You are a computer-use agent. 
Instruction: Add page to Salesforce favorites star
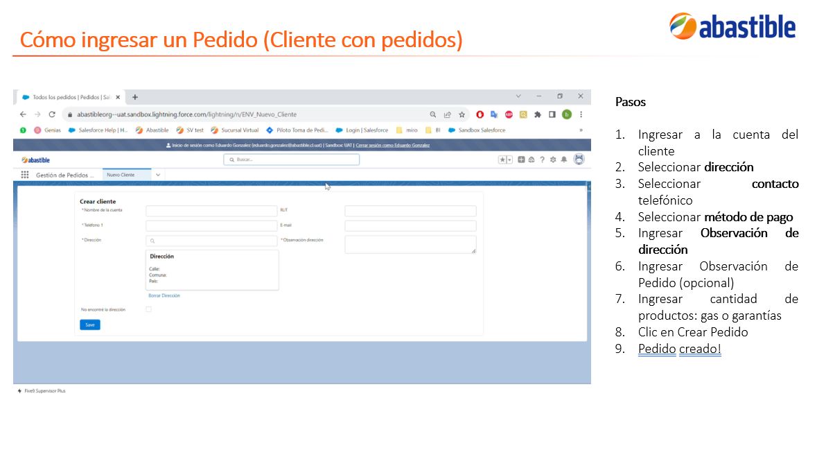tap(502, 159)
